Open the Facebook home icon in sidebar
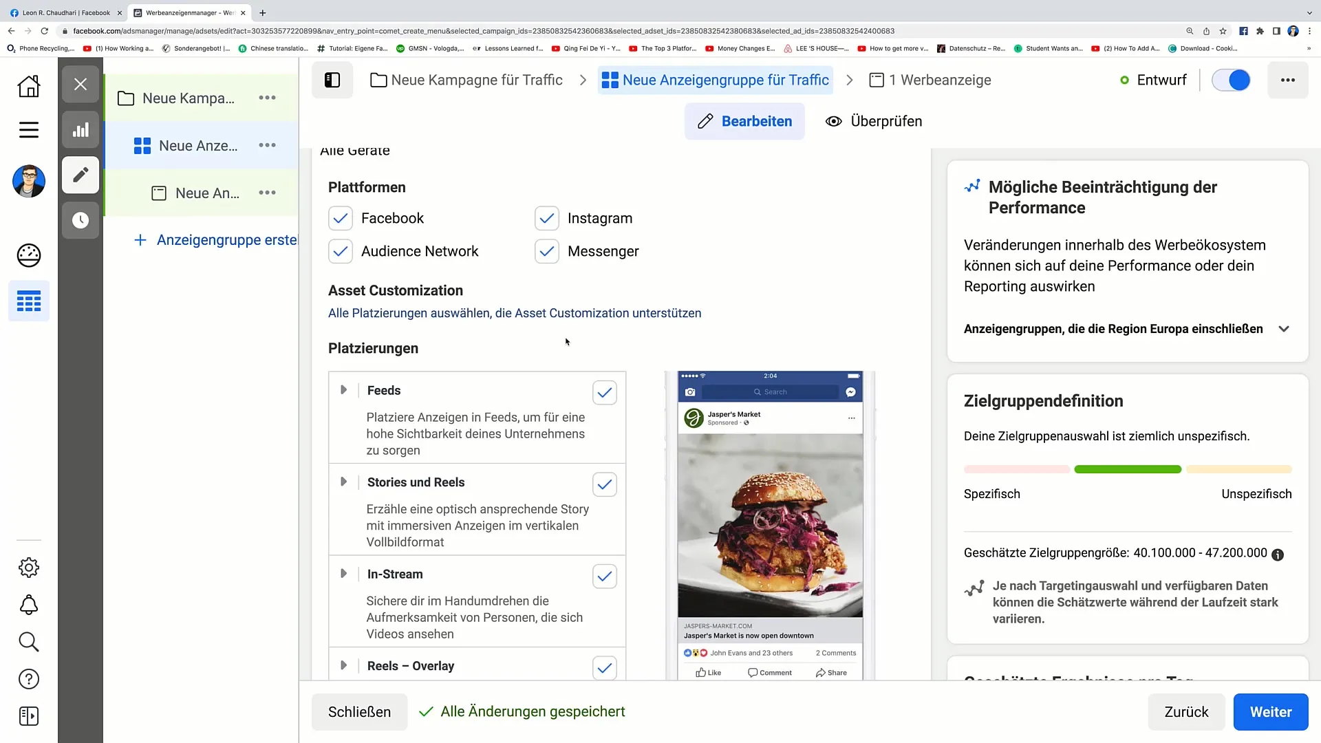This screenshot has height=743, width=1321. [x=29, y=86]
